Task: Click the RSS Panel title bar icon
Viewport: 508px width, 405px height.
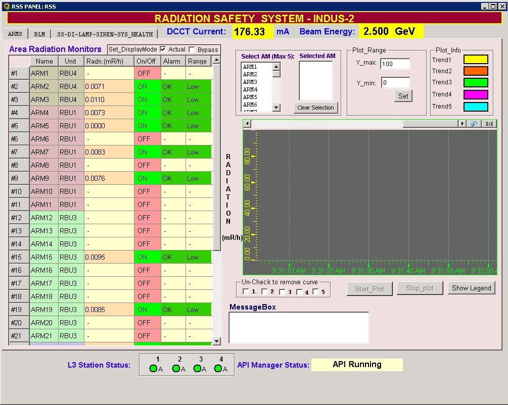Action: 7,6
